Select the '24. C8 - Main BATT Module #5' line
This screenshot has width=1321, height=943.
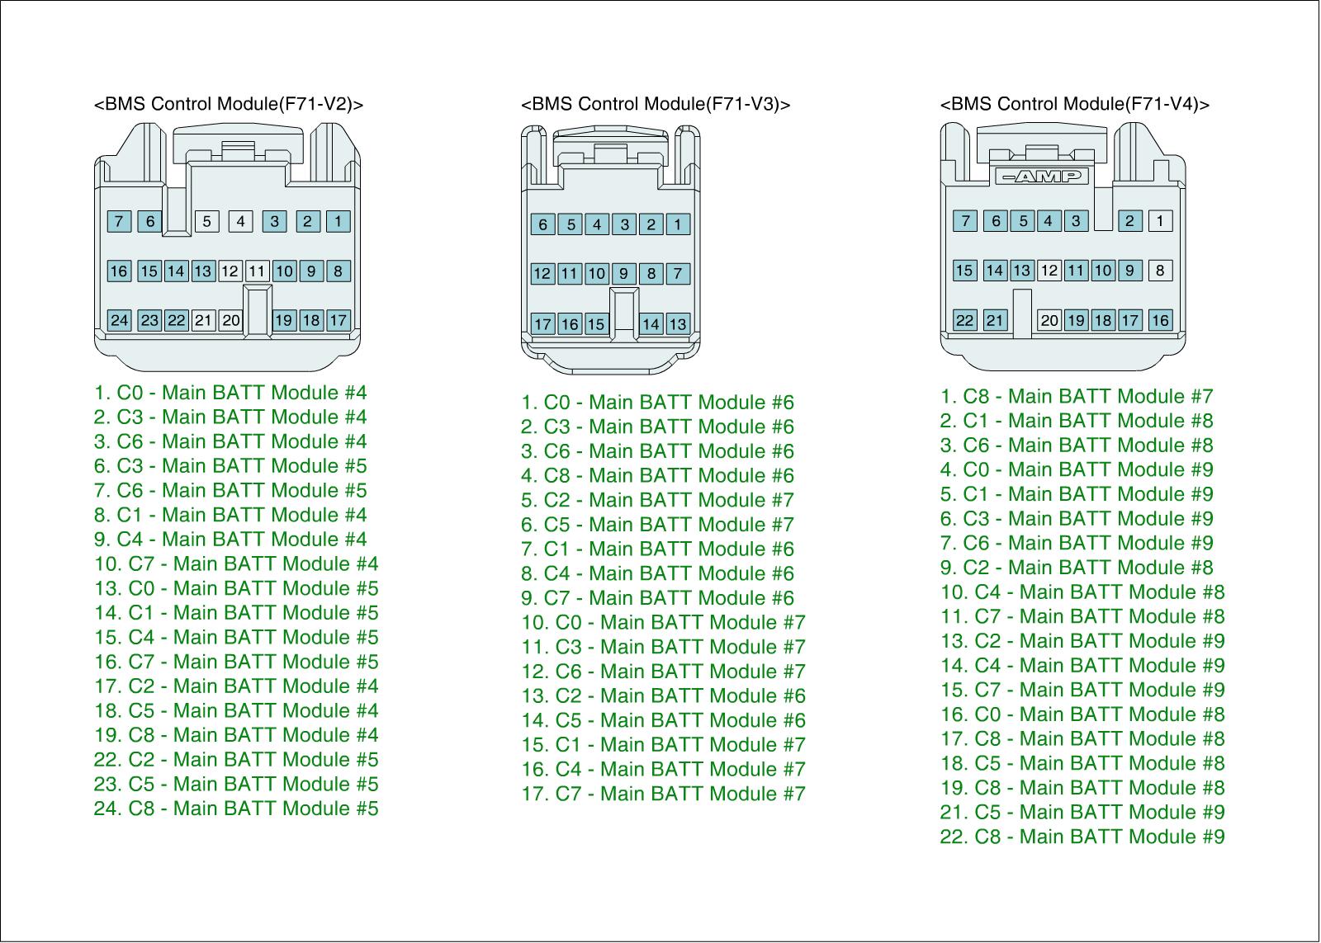pos(236,809)
